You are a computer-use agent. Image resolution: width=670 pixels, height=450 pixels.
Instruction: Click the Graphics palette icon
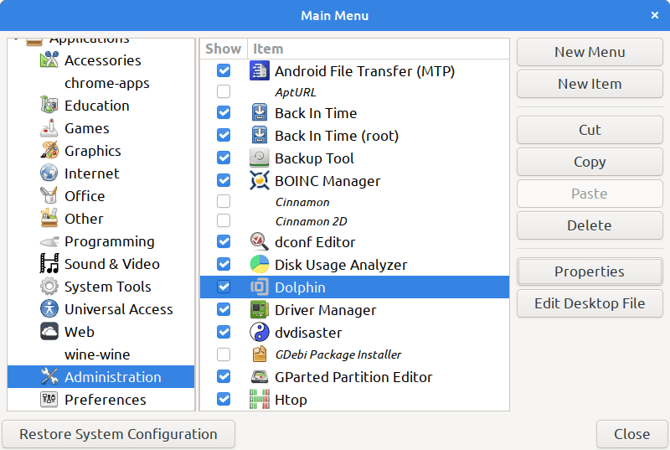pyautogui.click(x=49, y=151)
